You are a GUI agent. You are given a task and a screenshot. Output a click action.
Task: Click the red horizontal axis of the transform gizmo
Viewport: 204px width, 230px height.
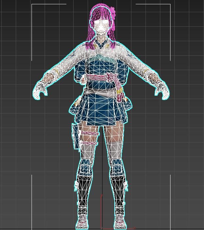(118, 228)
